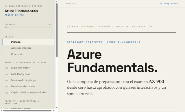Click the sidebar horizontal scrollbar thumb
Viewport: 185px width, 112px height.
point(27,111)
